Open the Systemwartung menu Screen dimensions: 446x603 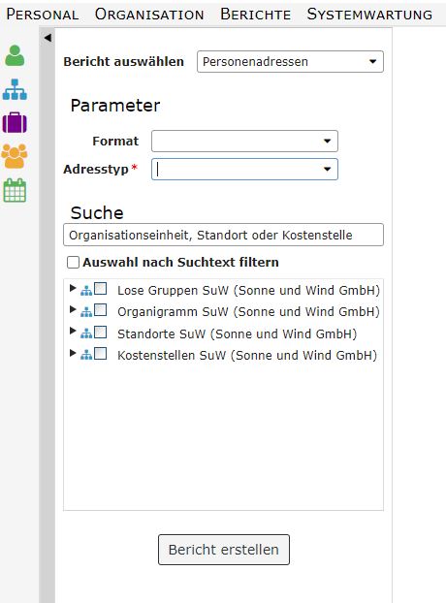pos(369,15)
